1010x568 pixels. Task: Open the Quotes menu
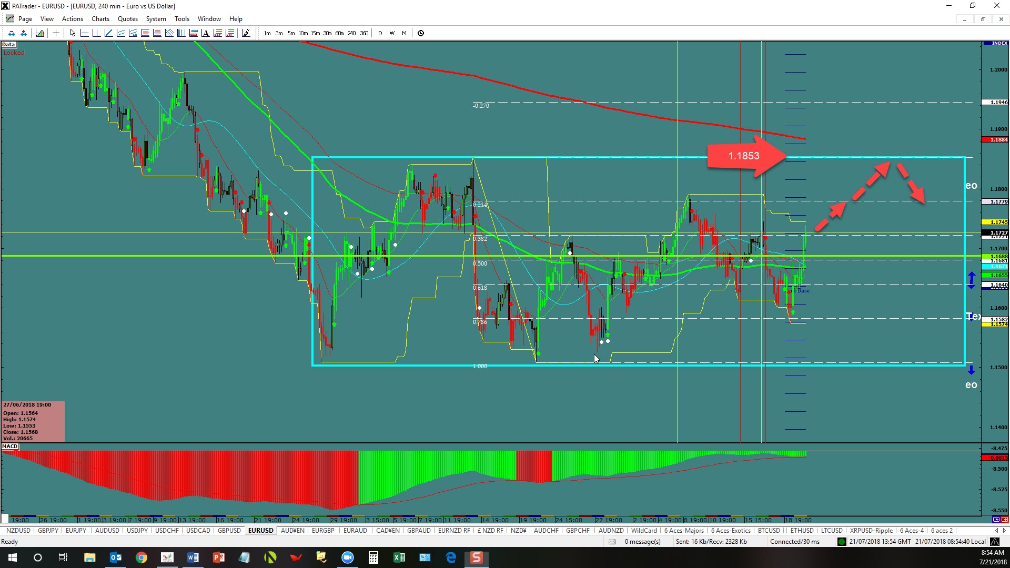point(128,19)
